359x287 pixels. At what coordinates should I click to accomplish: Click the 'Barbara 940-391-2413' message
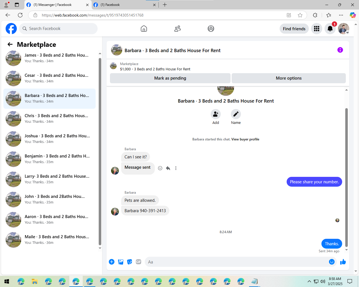tap(145, 211)
